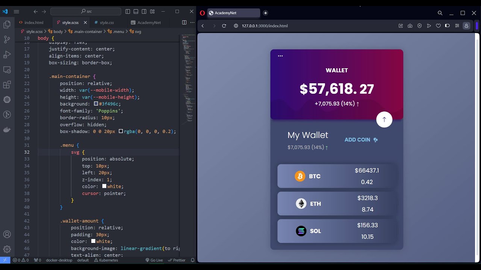Close the style.scss tab
481x270 pixels.
pyautogui.click(x=85, y=22)
